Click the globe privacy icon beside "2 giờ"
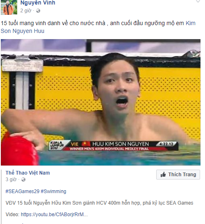205x224 pixels. tap(38, 11)
